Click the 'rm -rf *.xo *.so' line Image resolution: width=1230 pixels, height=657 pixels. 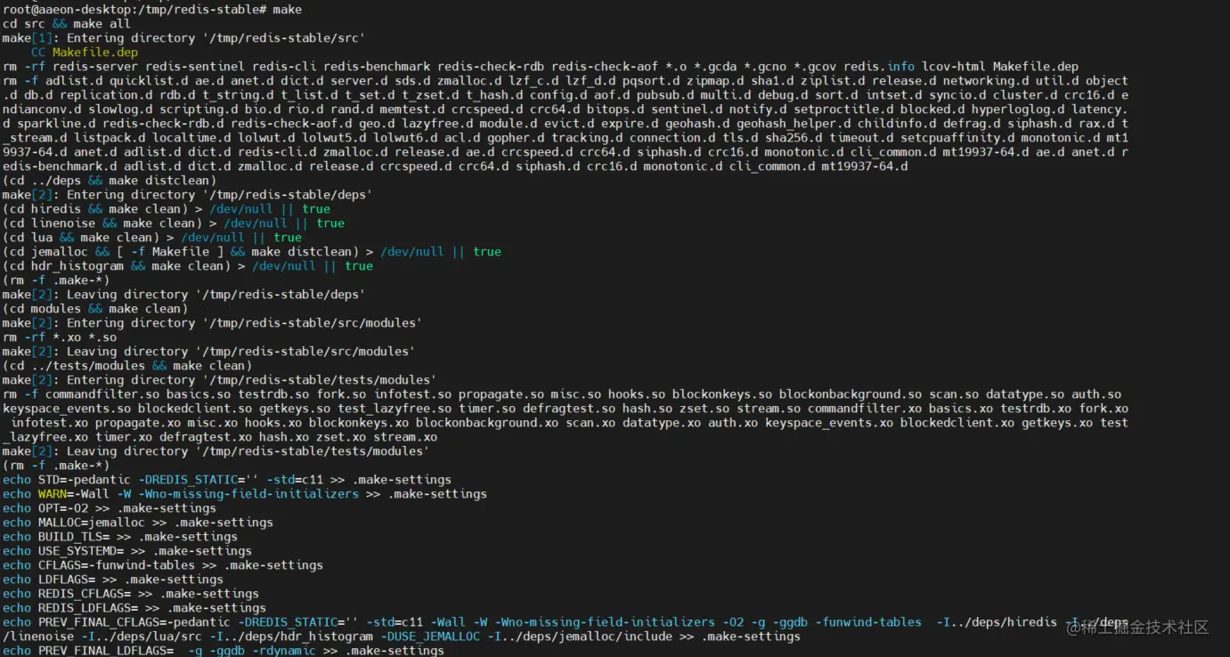tap(59, 337)
